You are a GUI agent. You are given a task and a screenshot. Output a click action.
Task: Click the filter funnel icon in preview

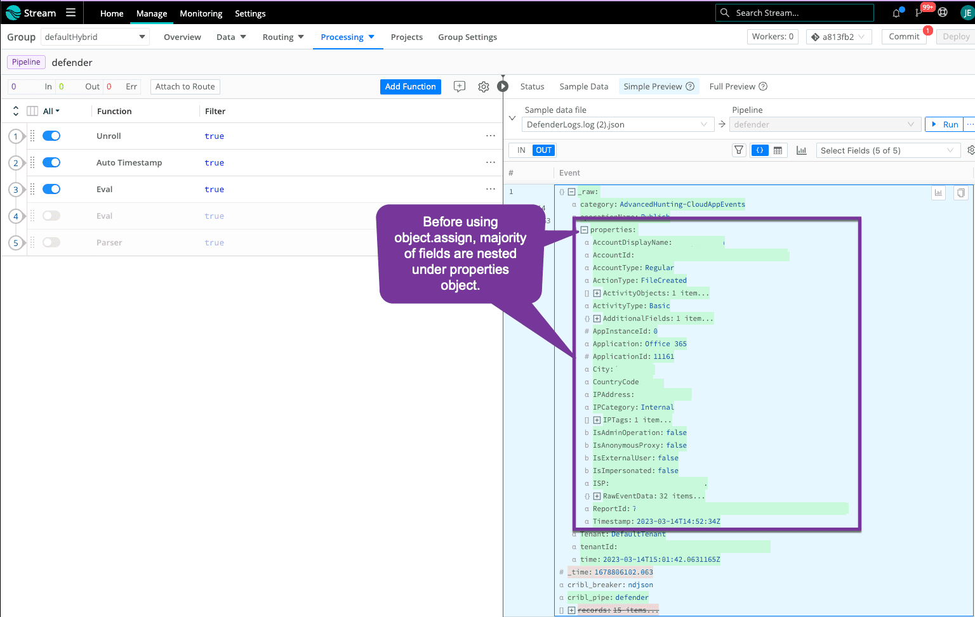point(739,150)
